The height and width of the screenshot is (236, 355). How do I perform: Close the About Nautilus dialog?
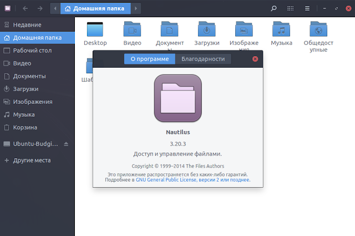255,59
